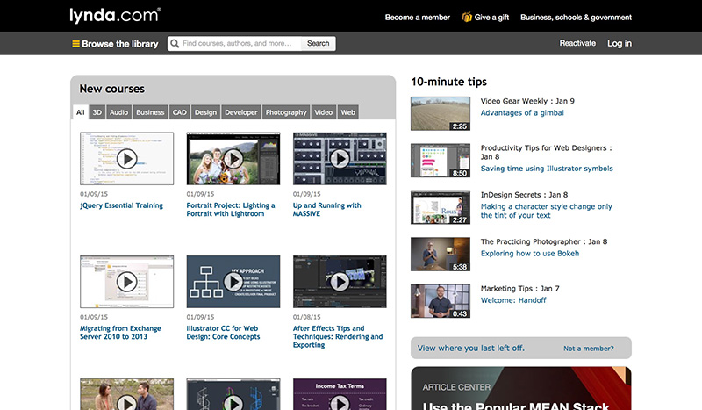Screen dimensions: 702x410
Task: Switch to the Developer tab
Action: [241, 112]
